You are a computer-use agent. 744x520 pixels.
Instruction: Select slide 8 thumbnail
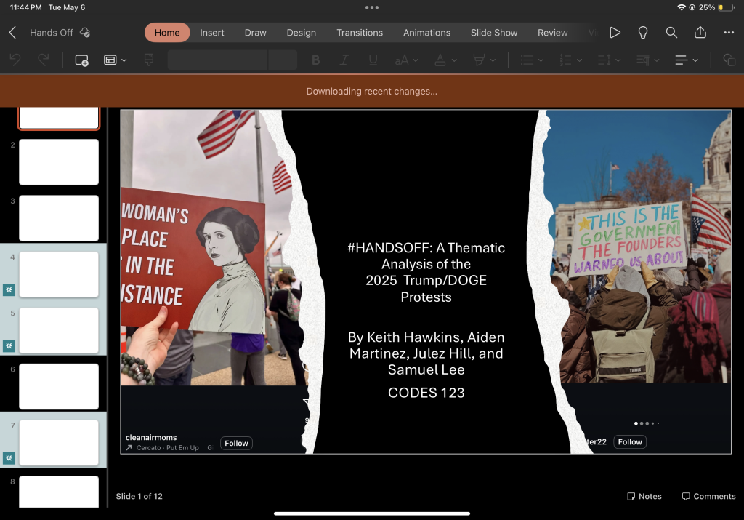point(59,492)
